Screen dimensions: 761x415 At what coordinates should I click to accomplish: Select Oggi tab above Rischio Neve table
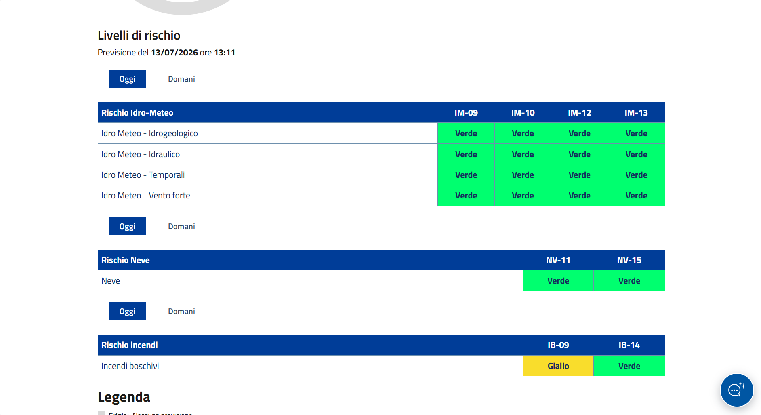pos(127,226)
